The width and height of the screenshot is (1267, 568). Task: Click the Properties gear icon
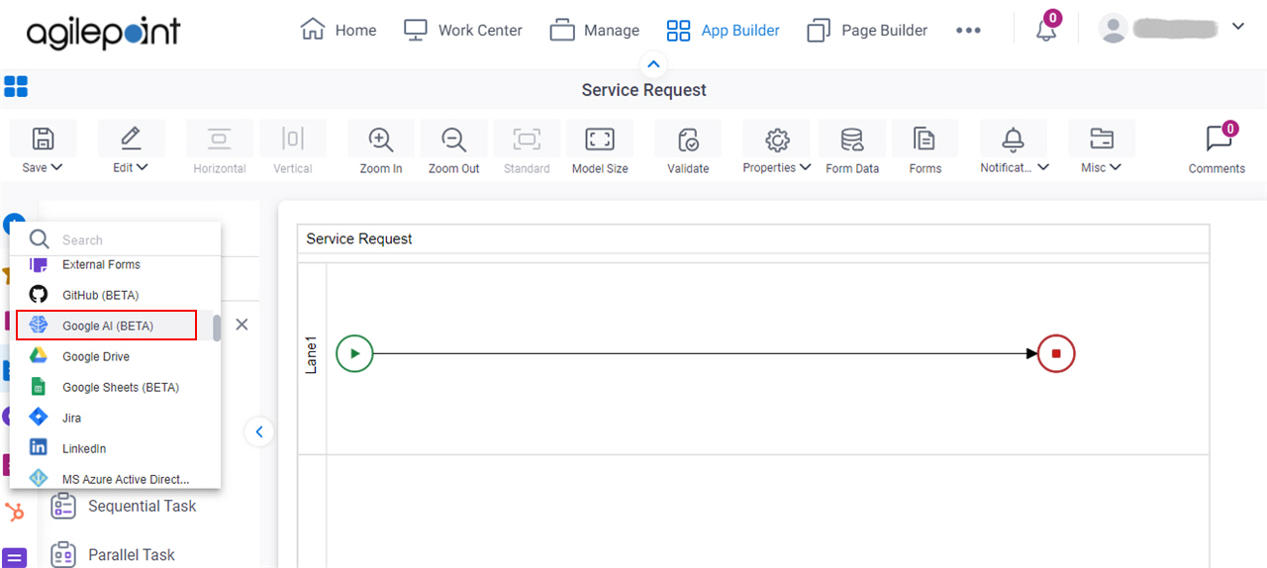pyautogui.click(x=778, y=139)
